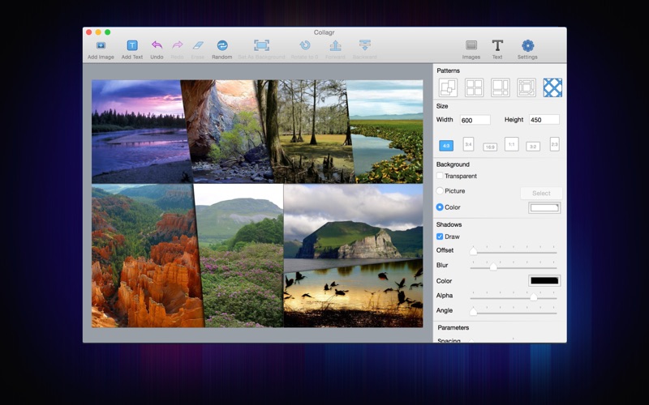This screenshot has height=405, width=649.
Task: Click the Select picture button
Action: point(541,193)
